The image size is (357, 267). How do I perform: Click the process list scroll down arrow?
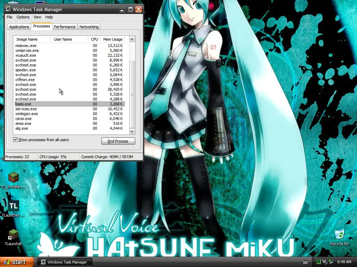coord(132,131)
